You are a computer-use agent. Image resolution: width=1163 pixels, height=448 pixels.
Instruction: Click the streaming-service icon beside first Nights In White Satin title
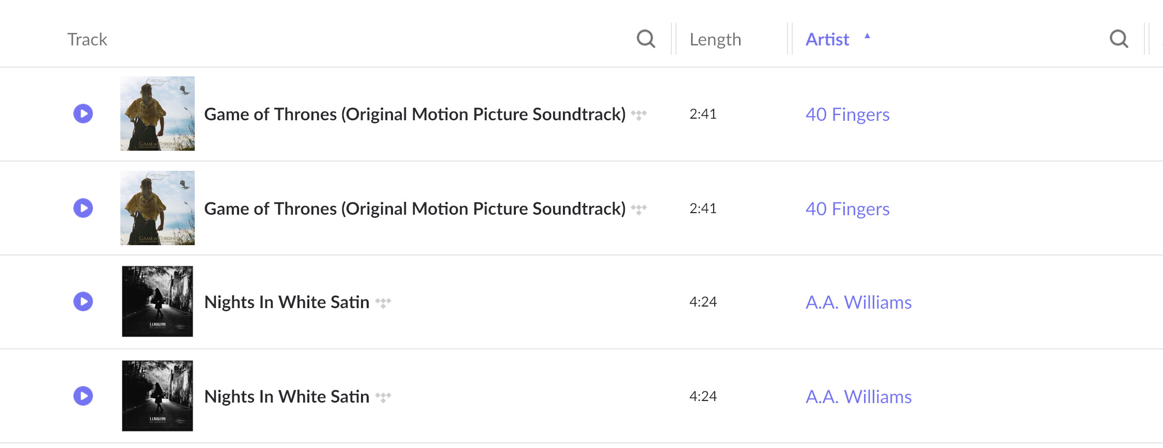click(x=383, y=302)
